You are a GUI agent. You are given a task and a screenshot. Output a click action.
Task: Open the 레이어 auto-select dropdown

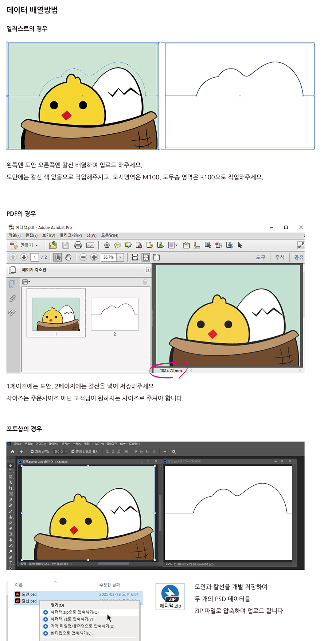click(60, 452)
